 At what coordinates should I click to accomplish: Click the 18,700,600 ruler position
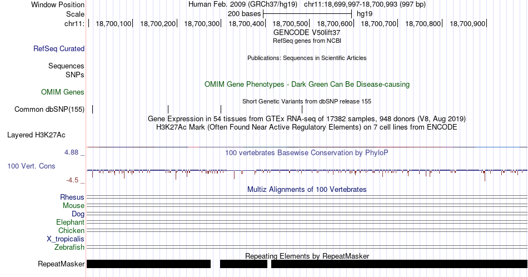tap(335, 23)
